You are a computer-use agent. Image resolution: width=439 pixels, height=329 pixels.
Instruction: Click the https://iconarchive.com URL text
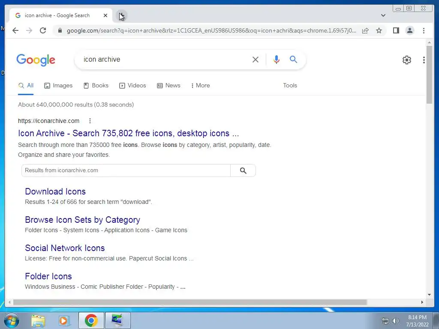[49, 121]
